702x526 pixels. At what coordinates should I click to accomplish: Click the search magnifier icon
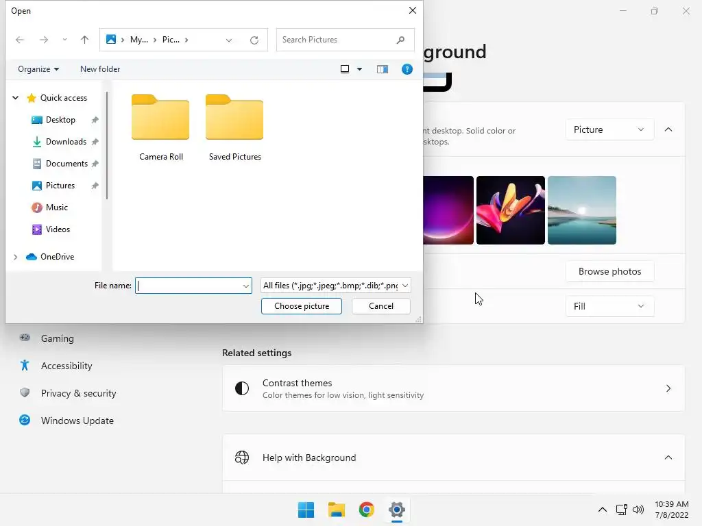[400, 40]
